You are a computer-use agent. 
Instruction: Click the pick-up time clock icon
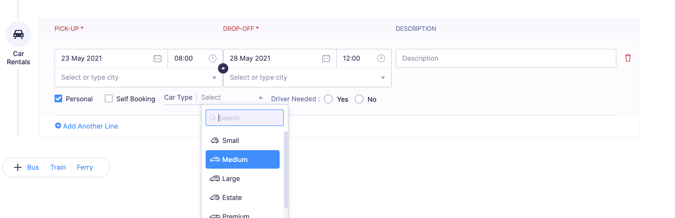click(x=212, y=58)
